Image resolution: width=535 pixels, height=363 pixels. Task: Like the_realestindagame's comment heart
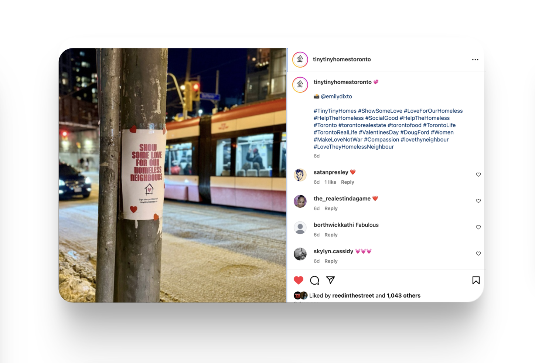[478, 201]
